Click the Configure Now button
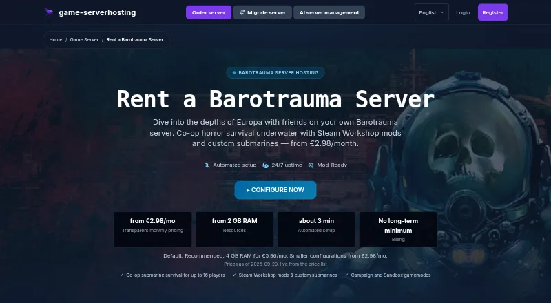The width and height of the screenshot is (551, 303). 275,190
